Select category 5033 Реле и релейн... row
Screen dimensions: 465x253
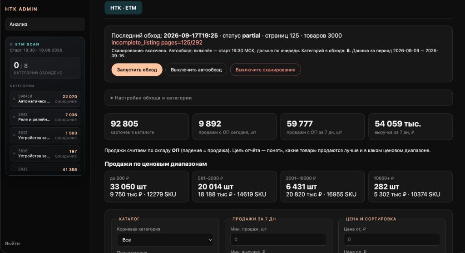(45, 117)
